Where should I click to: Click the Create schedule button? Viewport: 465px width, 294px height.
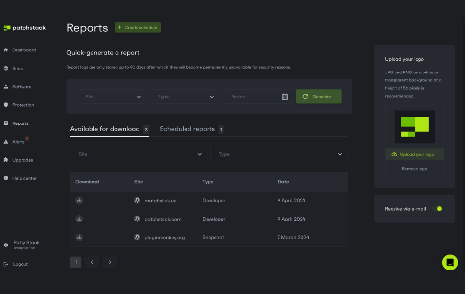(138, 27)
